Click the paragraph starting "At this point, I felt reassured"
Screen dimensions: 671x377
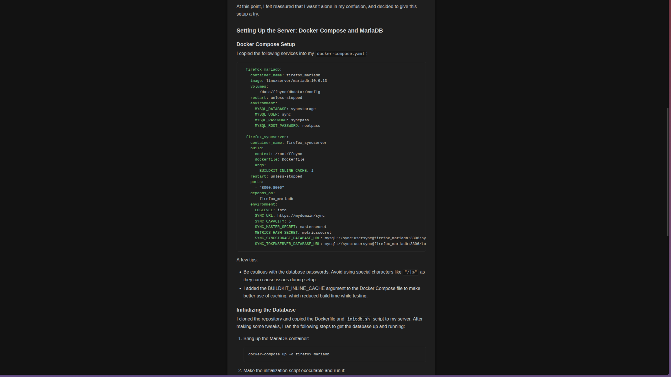[327, 10]
